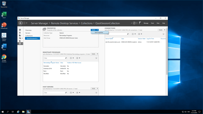Expand the RemoteApp Programs filter chevron
The image size is (203, 114).
click(96, 58)
